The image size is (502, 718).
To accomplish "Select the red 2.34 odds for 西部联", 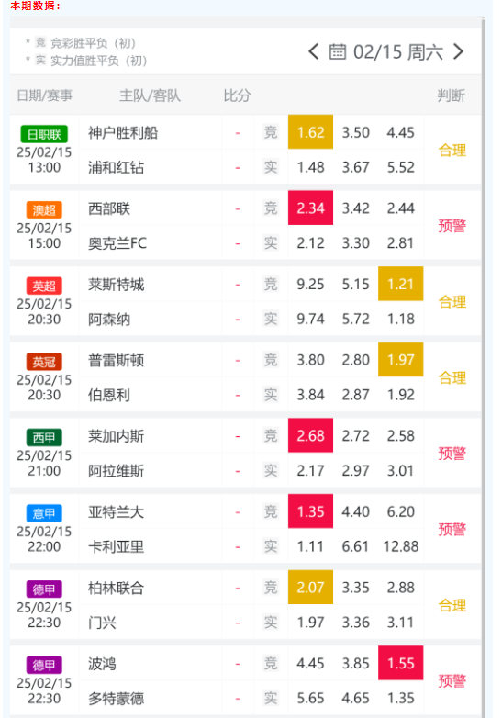I will (310, 208).
